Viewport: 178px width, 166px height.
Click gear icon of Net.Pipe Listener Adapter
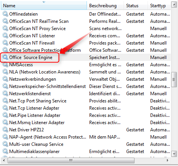click(x=5, y=115)
